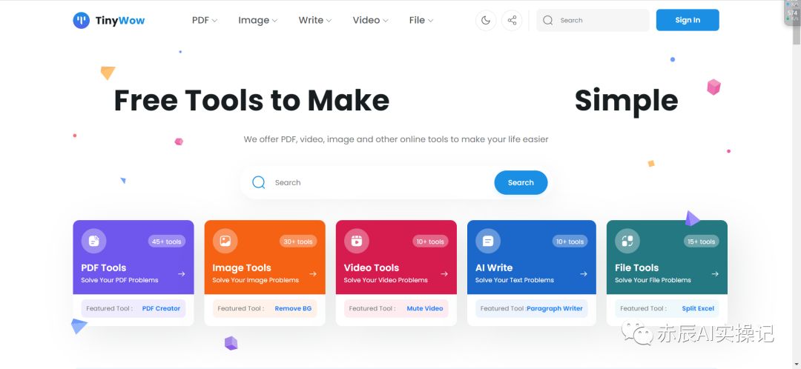Open the Paragraph Writer featured tool
The image size is (801, 369).
555,308
